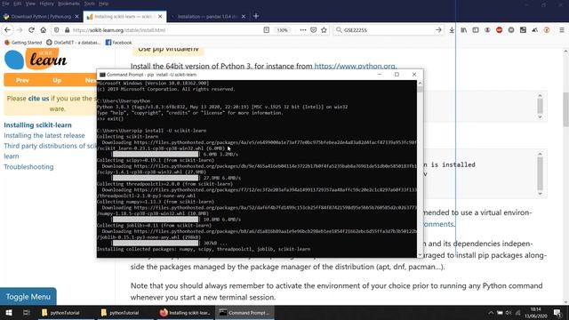Screen dimensions: 569x320
Task: Open the Facebook bookmark
Action: click(118, 43)
